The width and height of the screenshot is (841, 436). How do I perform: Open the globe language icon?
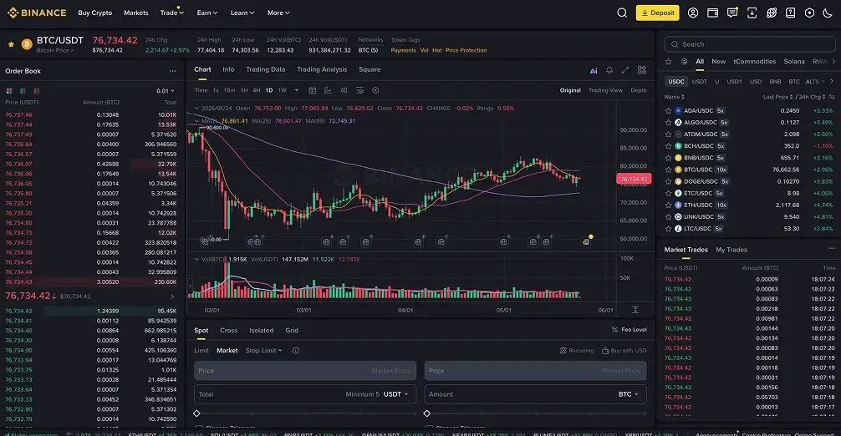pyautogui.click(x=772, y=13)
